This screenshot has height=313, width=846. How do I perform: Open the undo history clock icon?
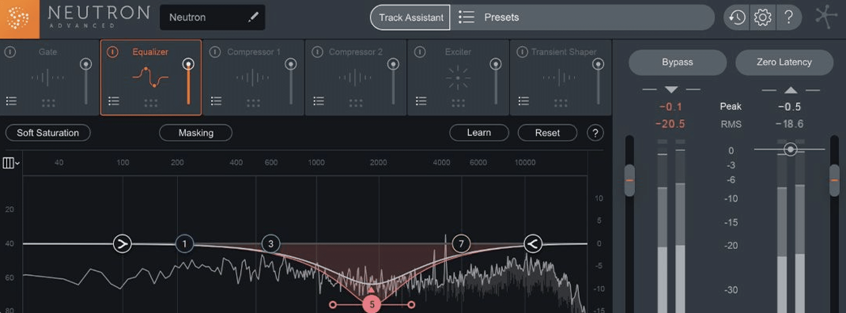click(x=737, y=17)
